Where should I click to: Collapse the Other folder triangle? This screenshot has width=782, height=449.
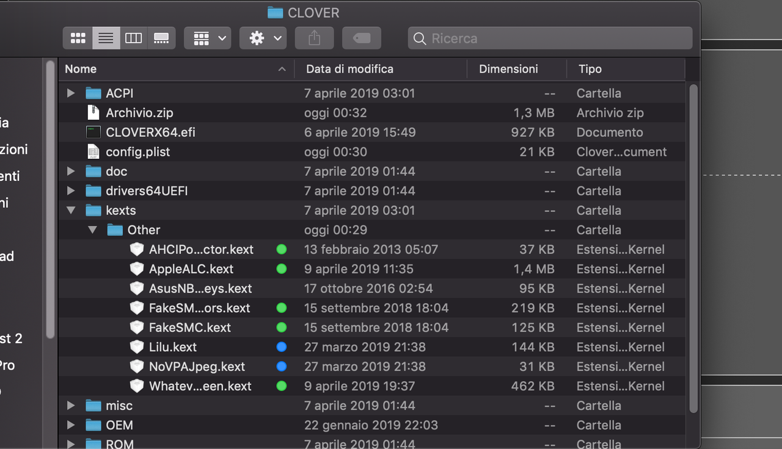click(x=92, y=230)
